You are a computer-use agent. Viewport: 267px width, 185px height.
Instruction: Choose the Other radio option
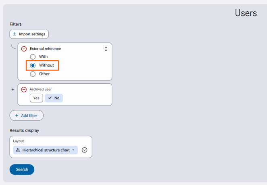33,74
